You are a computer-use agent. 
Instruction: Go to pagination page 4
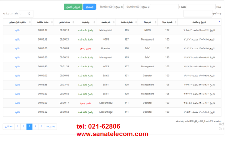[x=35, y=126]
